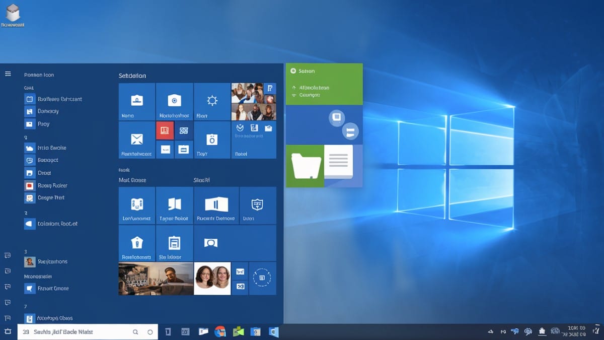Open the shield security tile

coord(257,205)
